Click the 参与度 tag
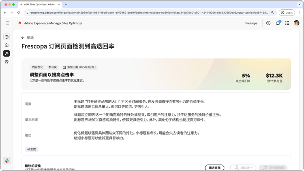 click(53, 67)
